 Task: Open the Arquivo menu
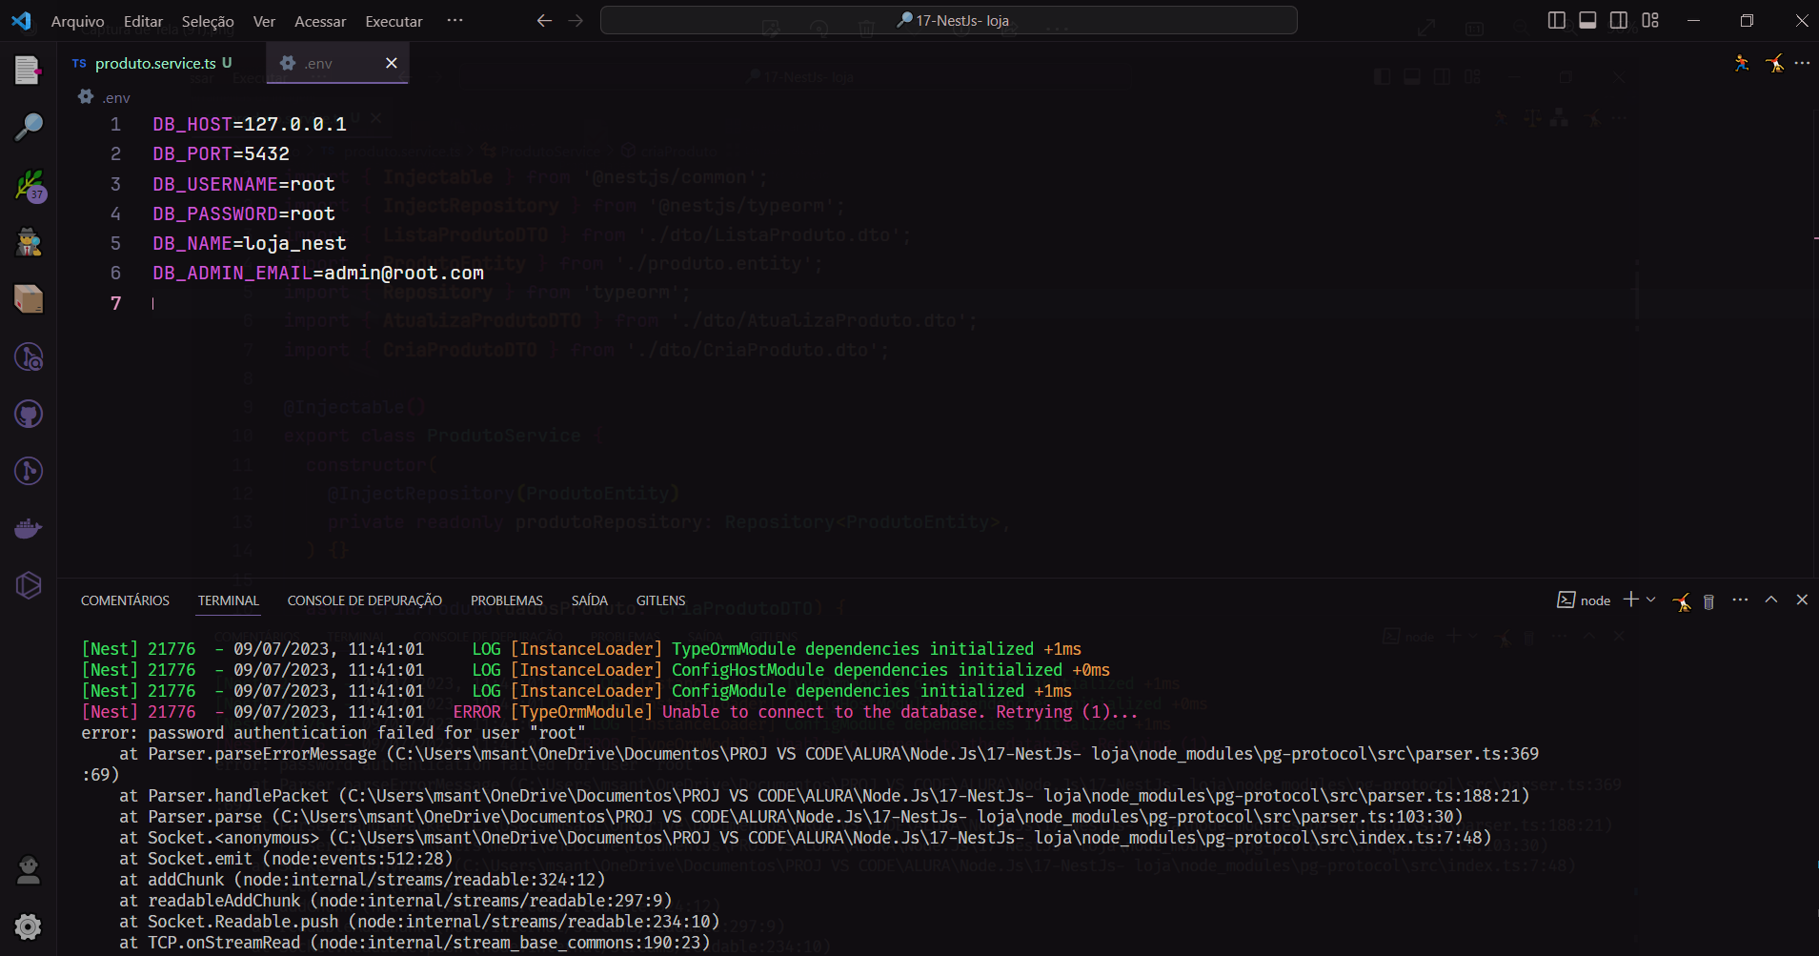click(77, 21)
